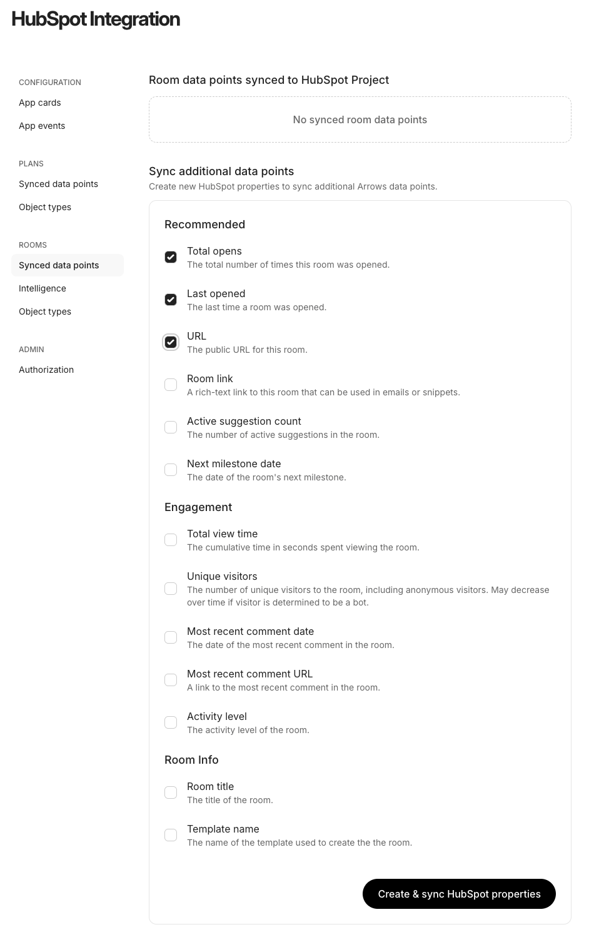Screen dimensions: 594x947
Task: Navigate to the Authorization admin page
Action: click(46, 370)
